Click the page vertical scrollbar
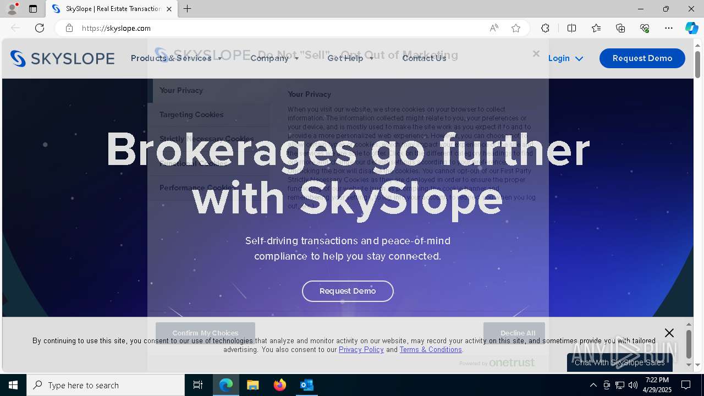 (x=697, y=65)
